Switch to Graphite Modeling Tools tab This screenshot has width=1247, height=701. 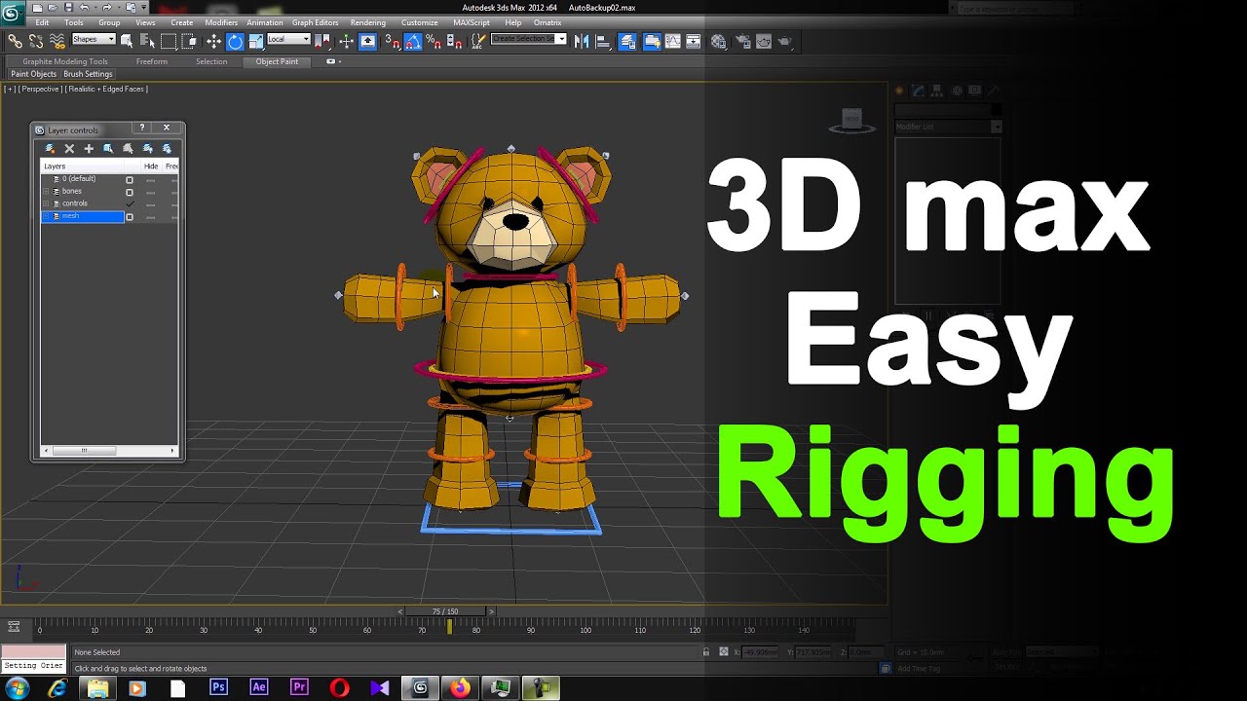point(65,61)
